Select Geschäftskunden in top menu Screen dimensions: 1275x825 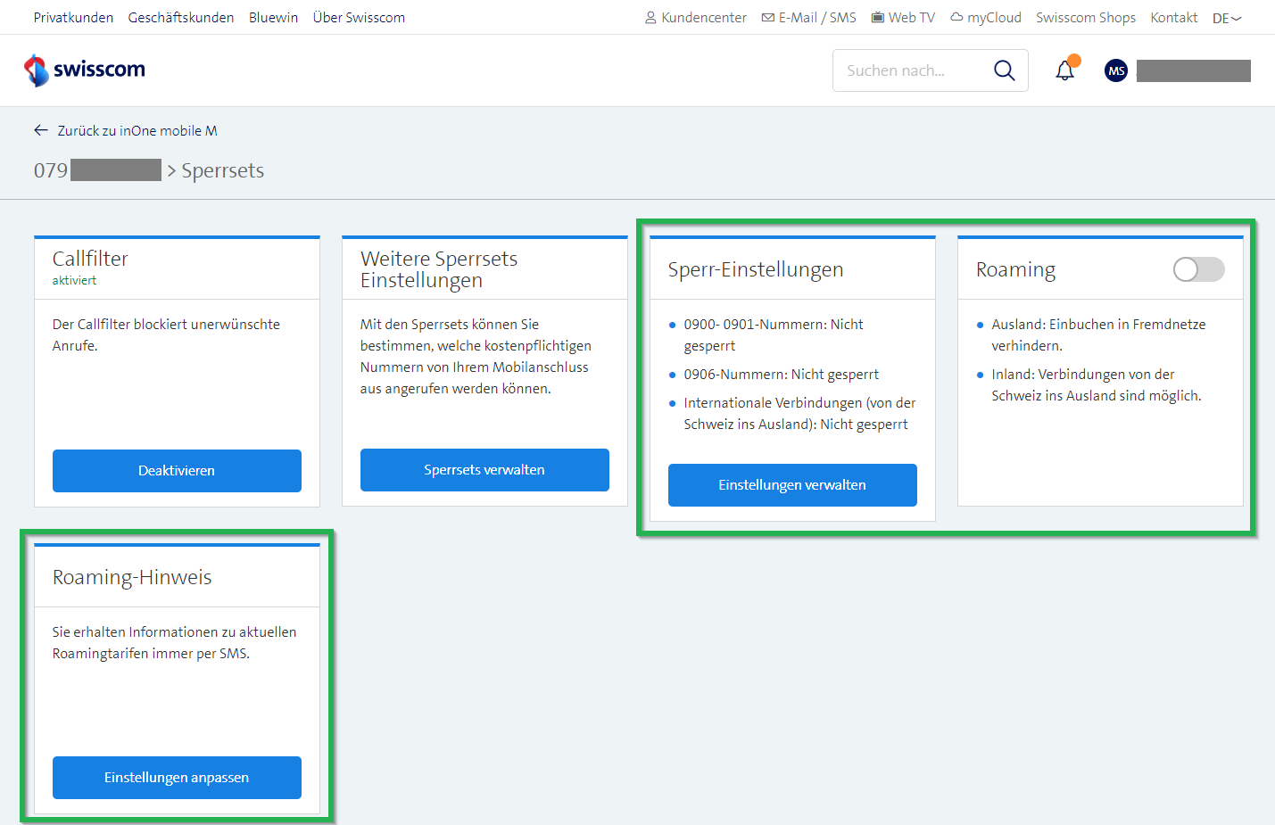[181, 18]
